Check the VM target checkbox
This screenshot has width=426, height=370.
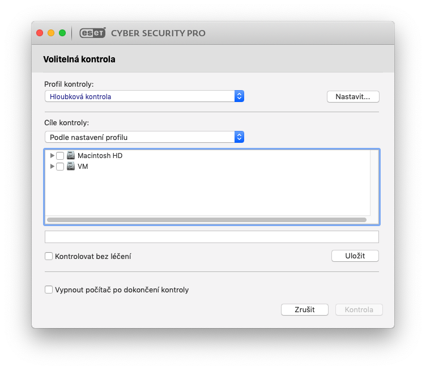coord(60,167)
